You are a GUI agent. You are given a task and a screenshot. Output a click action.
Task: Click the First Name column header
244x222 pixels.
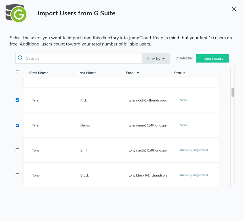(x=39, y=73)
